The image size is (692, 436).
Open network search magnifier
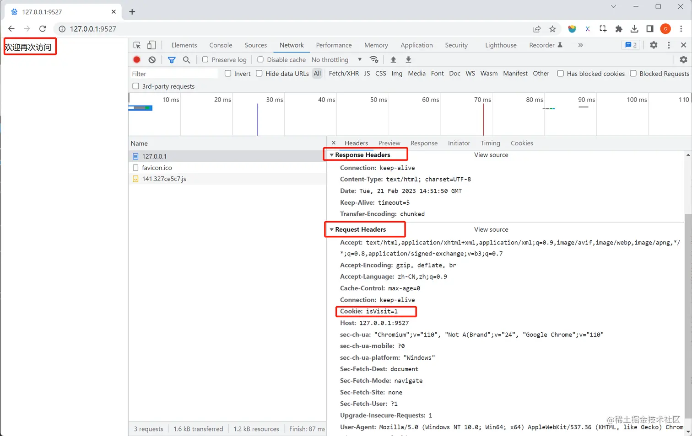[186, 60]
